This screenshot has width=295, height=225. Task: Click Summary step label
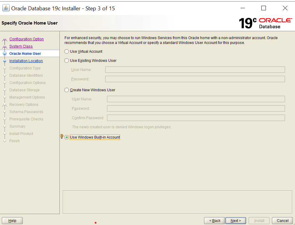[18, 126]
